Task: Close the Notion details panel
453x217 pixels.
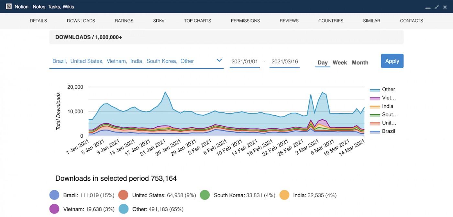Action: click(446, 6)
